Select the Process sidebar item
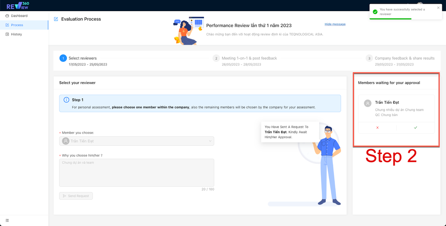The height and width of the screenshot is (226, 446). point(17,25)
